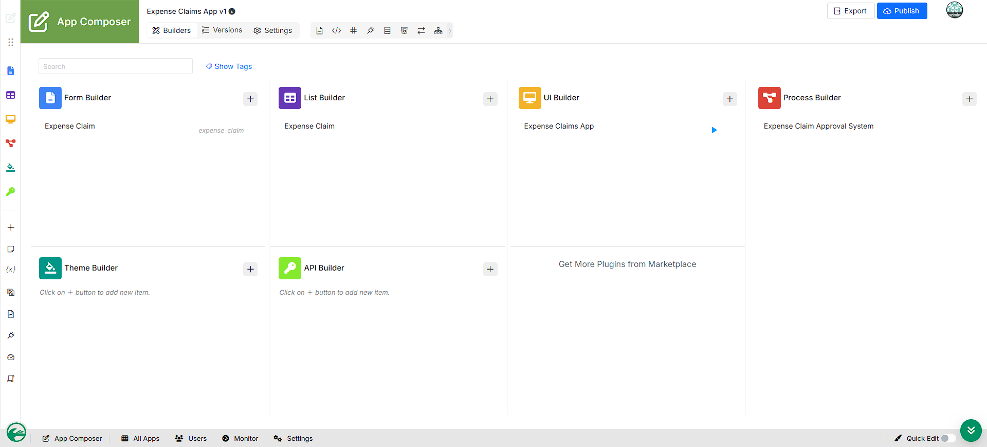Open UI Builder monitor icon in sidebar

click(10, 119)
